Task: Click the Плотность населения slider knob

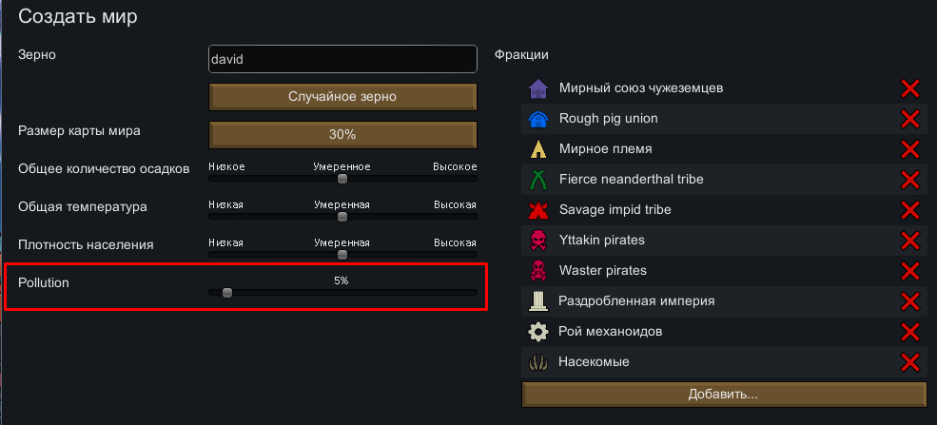Action: (x=342, y=254)
